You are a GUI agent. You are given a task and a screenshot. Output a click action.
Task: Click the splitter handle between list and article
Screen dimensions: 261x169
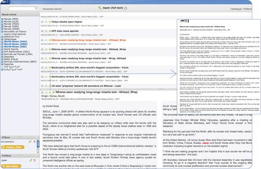pyautogui.click(x=161, y=89)
